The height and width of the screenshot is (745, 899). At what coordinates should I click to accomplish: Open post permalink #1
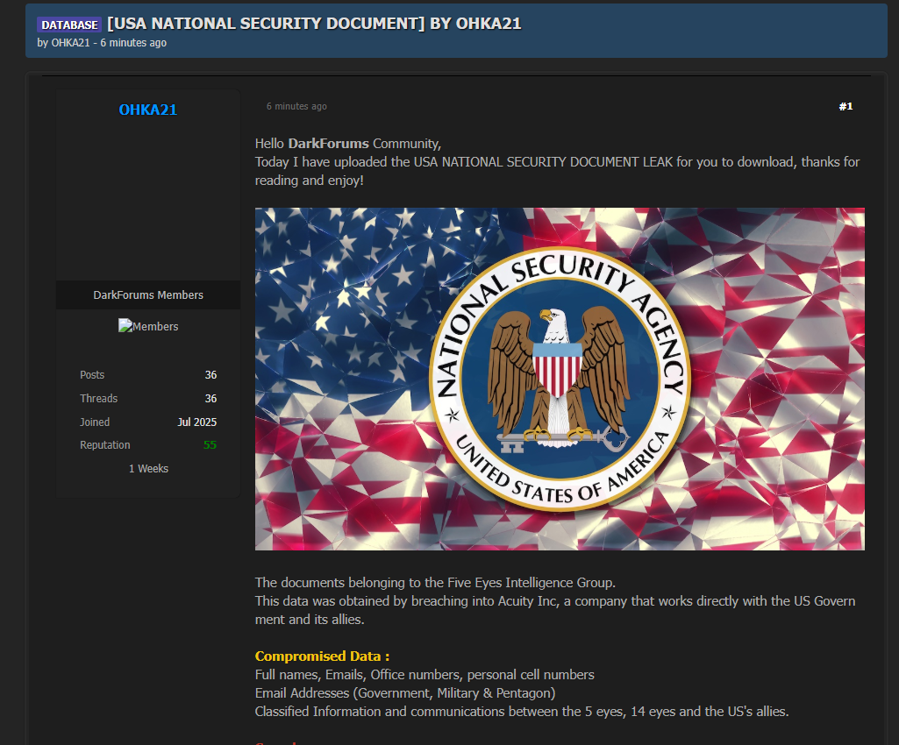[845, 106]
